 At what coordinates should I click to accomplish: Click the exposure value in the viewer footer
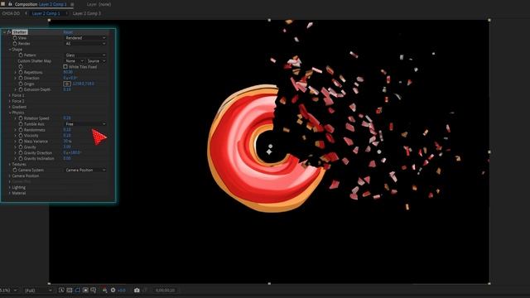(x=122, y=291)
